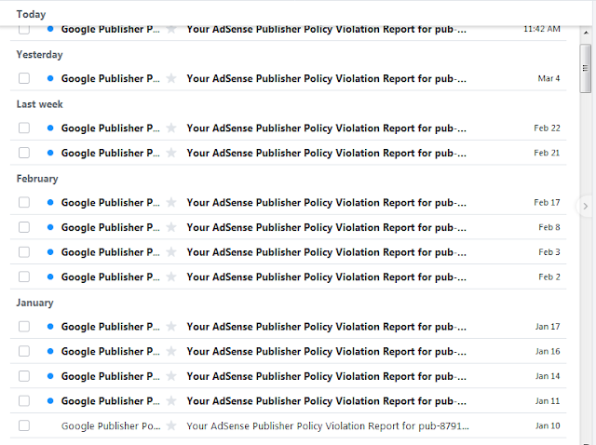The height and width of the screenshot is (445, 596).
Task: Click the January group header
Action: 34,303
